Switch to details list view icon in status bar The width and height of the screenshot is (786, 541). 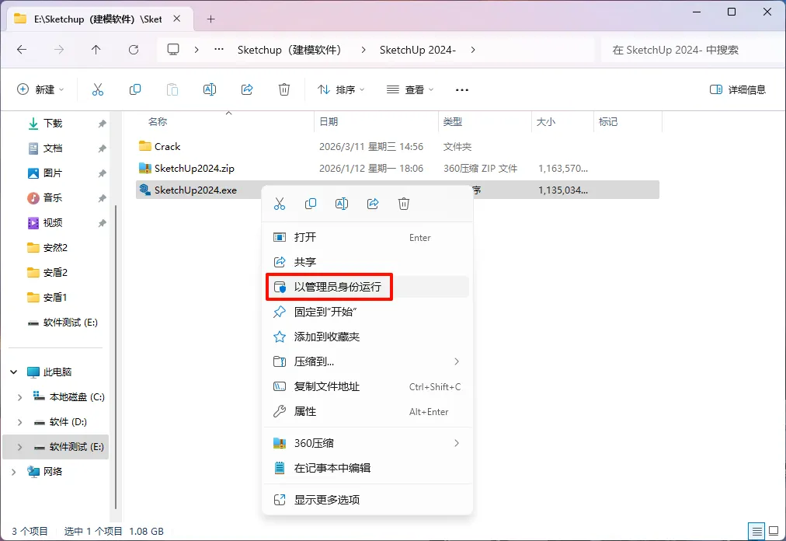pyautogui.click(x=757, y=531)
